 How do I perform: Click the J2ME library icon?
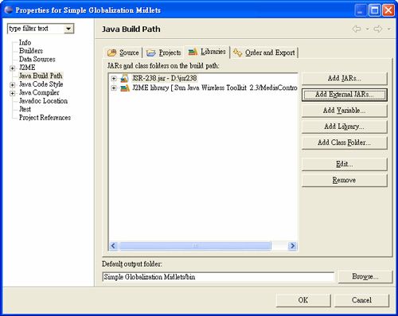[125, 88]
